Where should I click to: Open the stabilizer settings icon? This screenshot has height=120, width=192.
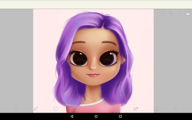coord(171,13)
